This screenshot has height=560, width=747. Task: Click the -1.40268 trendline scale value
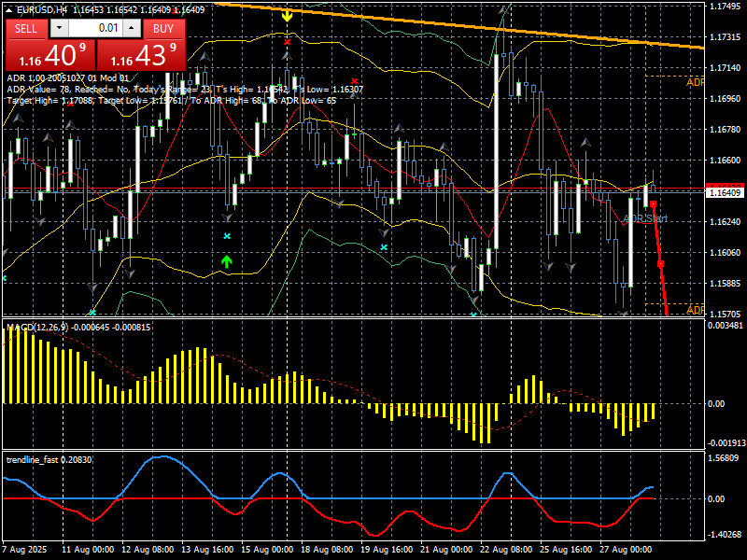[725, 535]
